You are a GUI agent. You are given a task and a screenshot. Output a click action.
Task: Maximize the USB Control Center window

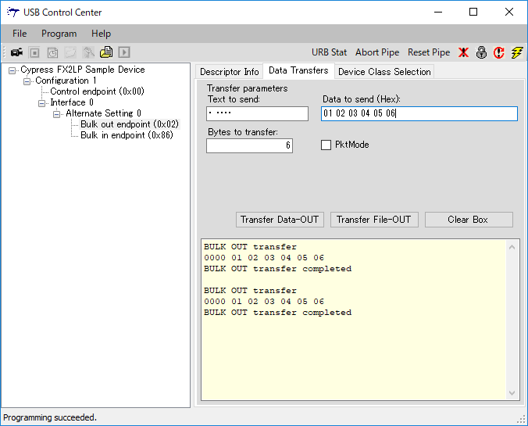[473, 13]
